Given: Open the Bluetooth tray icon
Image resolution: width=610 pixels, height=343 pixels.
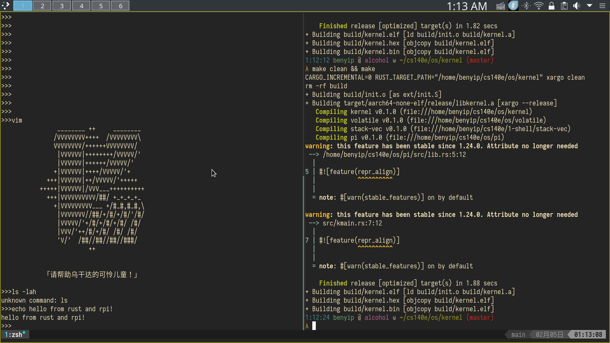Looking at the screenshot, I should (x=526, y=6).
